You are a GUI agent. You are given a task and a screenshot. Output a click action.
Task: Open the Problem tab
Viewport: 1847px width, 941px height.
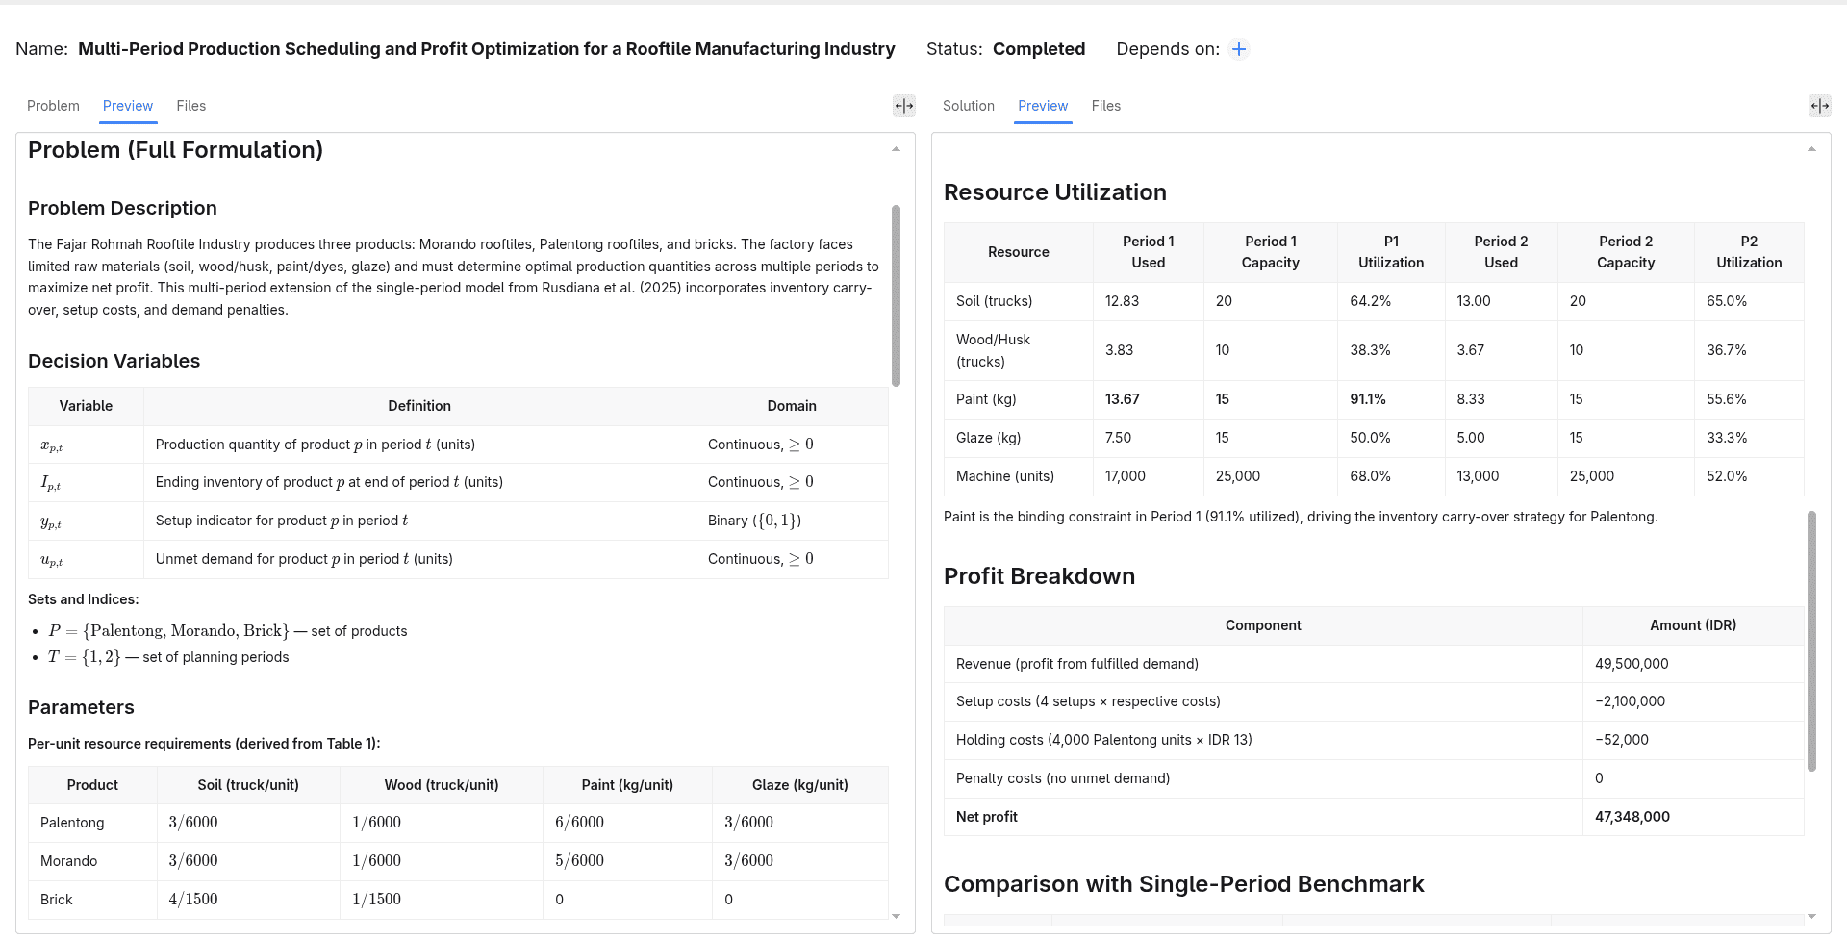[53, 106]
